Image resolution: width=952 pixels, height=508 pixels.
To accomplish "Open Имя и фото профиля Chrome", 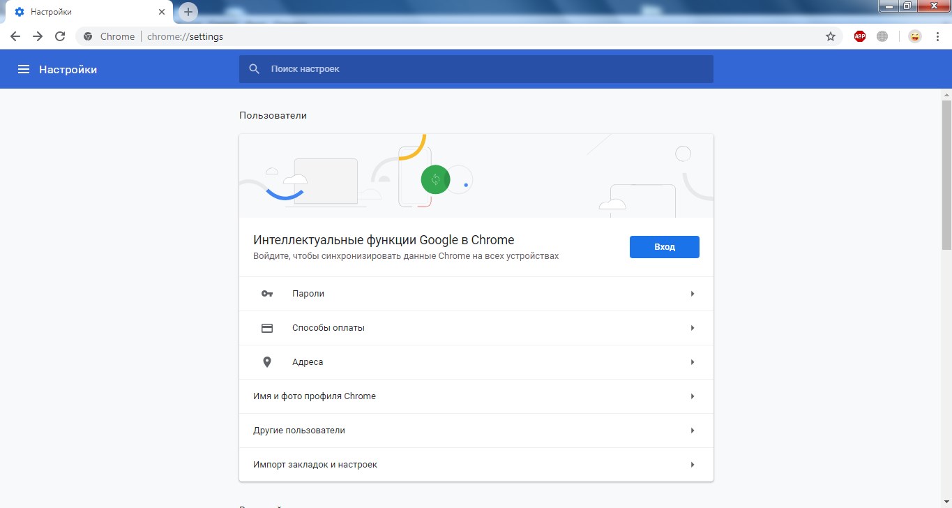I will pyautogui.click(x=476, y=396).
